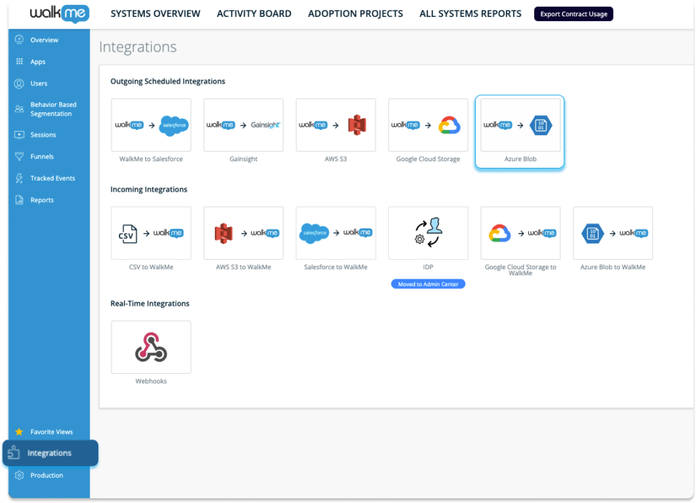Select the Google Cloud Storage outgoing integration
696x503 pixels.
(428, 125)
